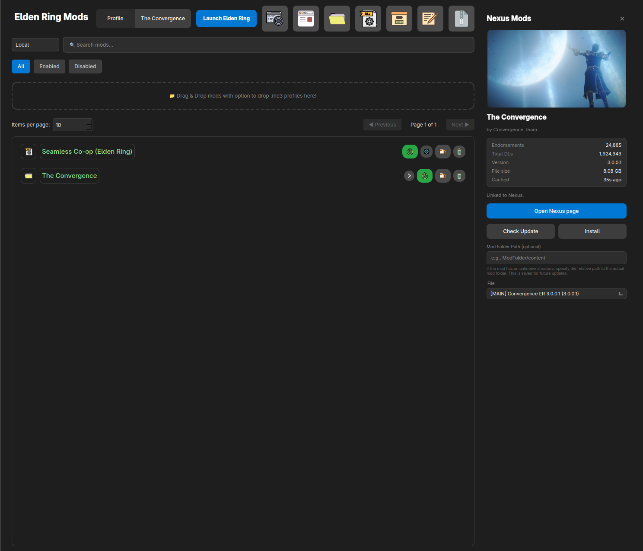Click the archive box icon in toolbar
The image size is (643, 551).
click(399, 19)
